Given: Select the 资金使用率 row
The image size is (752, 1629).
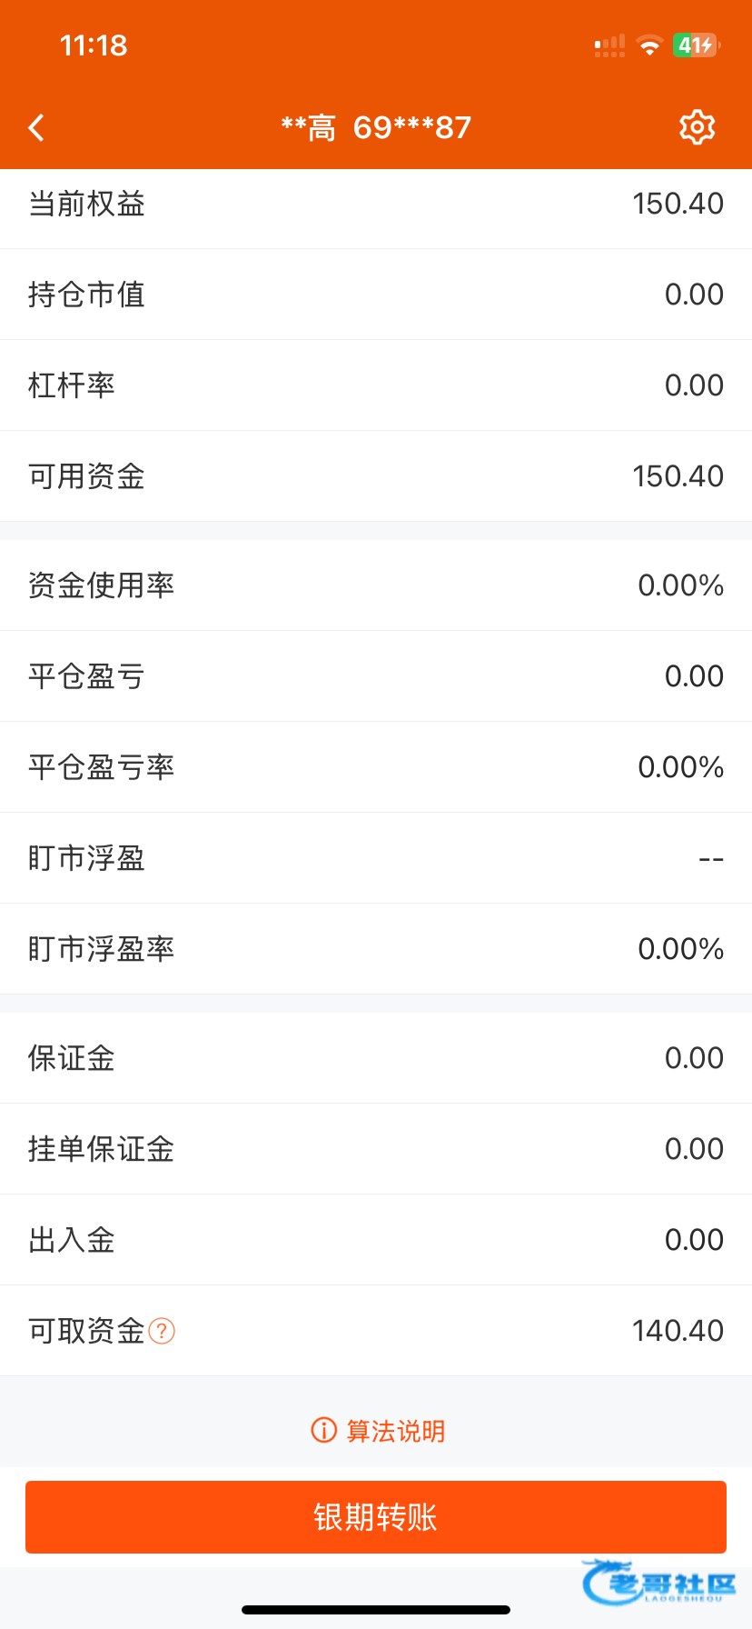Looking at the screenshot, I should [376, 585].
